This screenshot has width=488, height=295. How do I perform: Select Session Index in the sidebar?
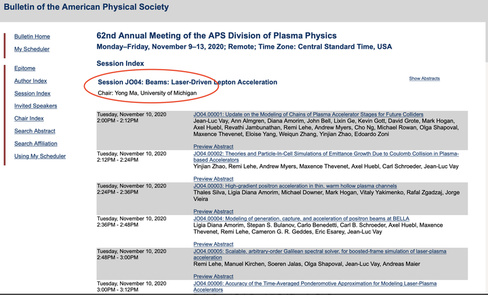pos(32,93)
